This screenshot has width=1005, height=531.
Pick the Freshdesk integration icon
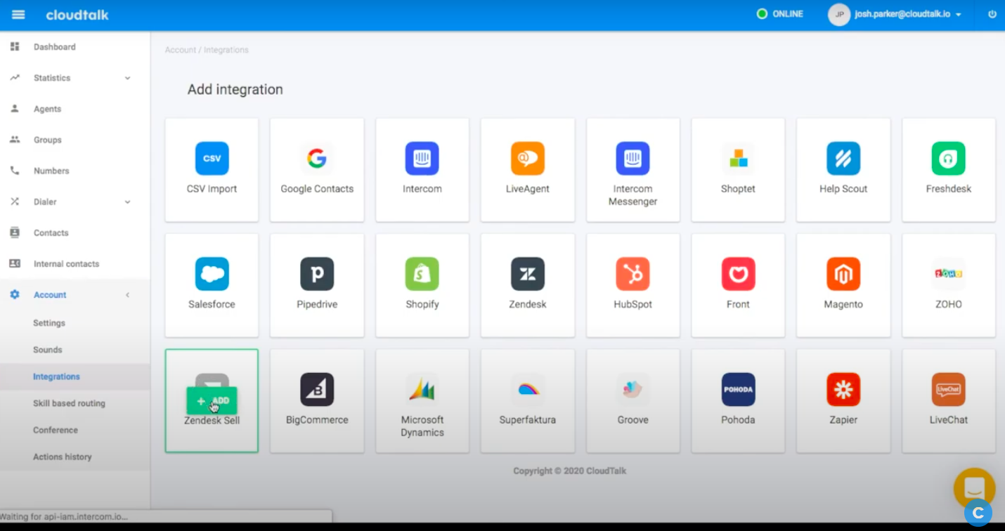pos(949,158)
